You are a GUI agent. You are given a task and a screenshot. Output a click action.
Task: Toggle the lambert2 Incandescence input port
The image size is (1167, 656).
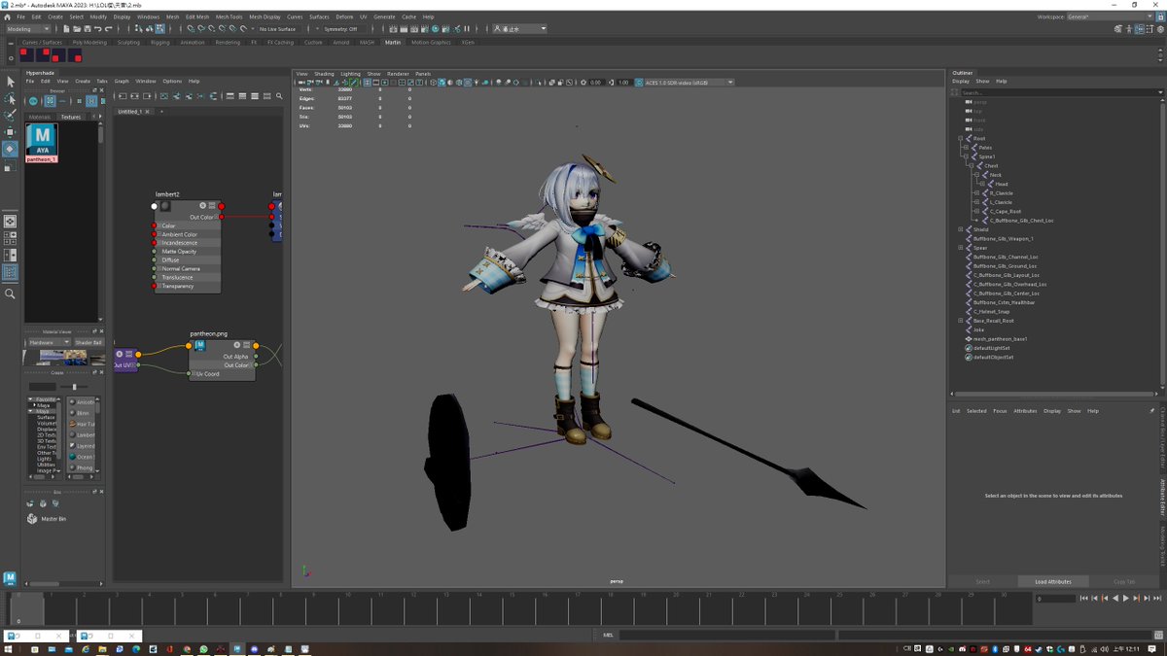coord(154,243)
